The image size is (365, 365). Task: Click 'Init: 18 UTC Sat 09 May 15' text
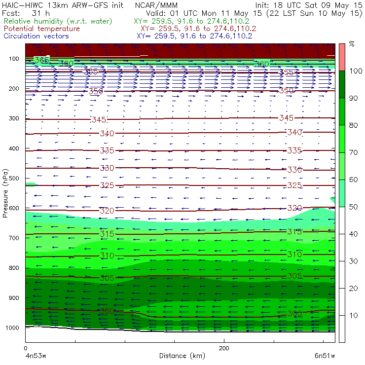[x=309, y=5]
